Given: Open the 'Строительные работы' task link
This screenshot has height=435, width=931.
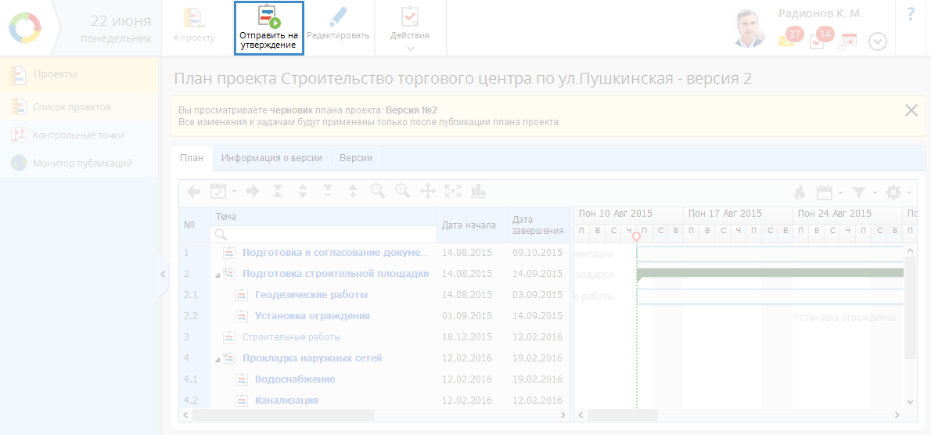Looking at the screenshot, I should pos(291,337).
